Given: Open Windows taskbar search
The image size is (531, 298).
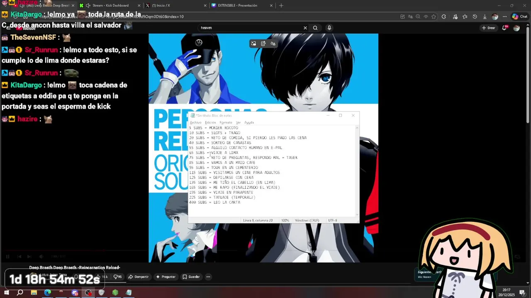Looking at the screenshot, I should click(20, 293).
